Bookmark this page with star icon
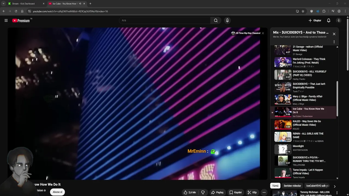This screenshot has height=196, width=349. pos(303,11)
